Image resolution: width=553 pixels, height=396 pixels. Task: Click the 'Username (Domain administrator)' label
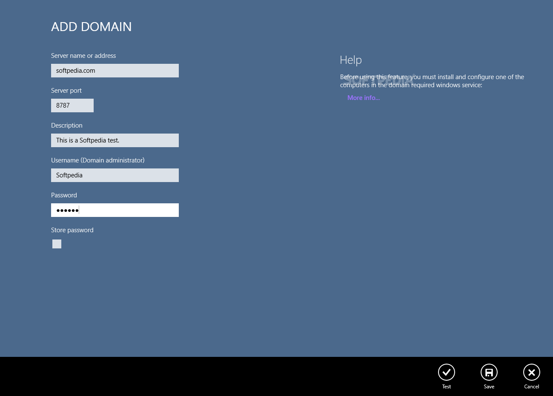[x=98, y=160]
